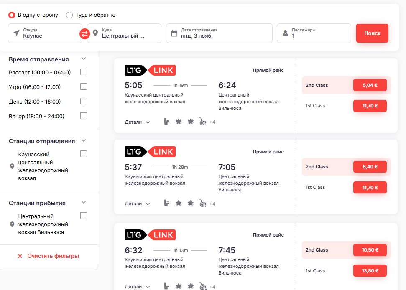Choose 2nd Class ticket for 5,04 €

click(x=370, y=85)
